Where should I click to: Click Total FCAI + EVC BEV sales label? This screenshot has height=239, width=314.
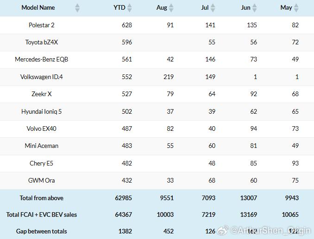(x=42, y=214)
